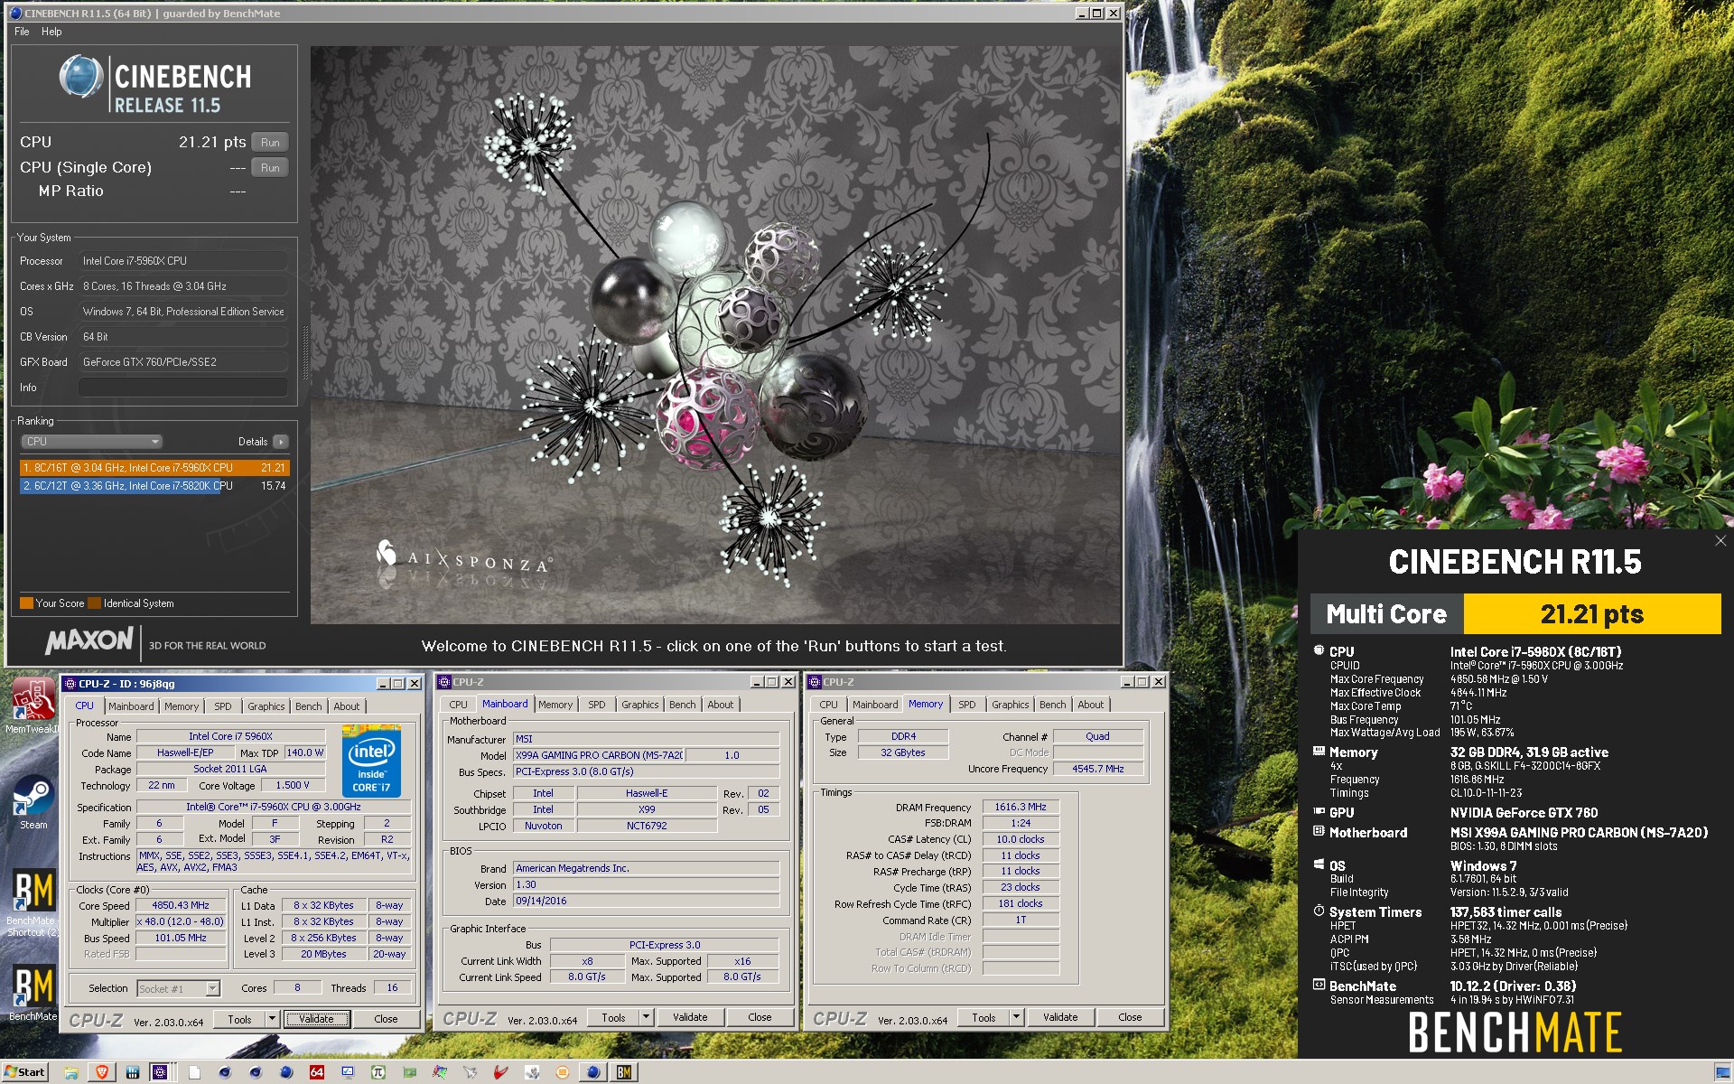Open the Ranking CPU dropdown in Cinebench
Viewport: 1734px width, 1084px height.
click(91, 442)
